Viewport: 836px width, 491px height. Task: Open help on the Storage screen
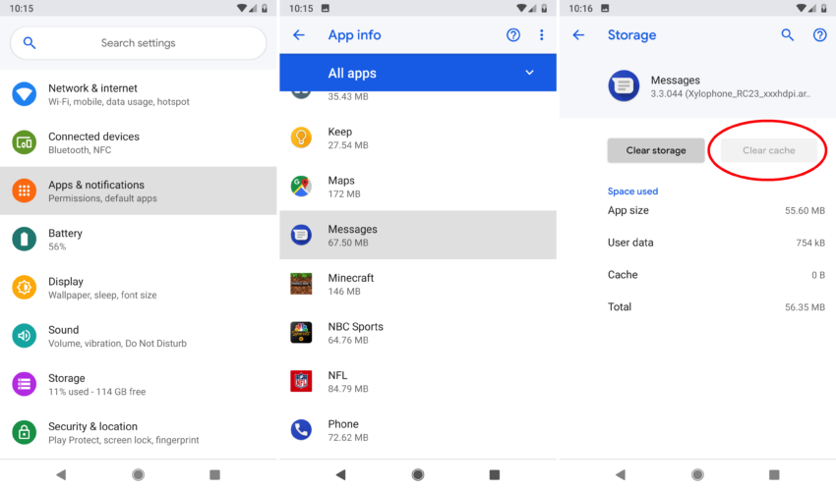tap(819, 35)
